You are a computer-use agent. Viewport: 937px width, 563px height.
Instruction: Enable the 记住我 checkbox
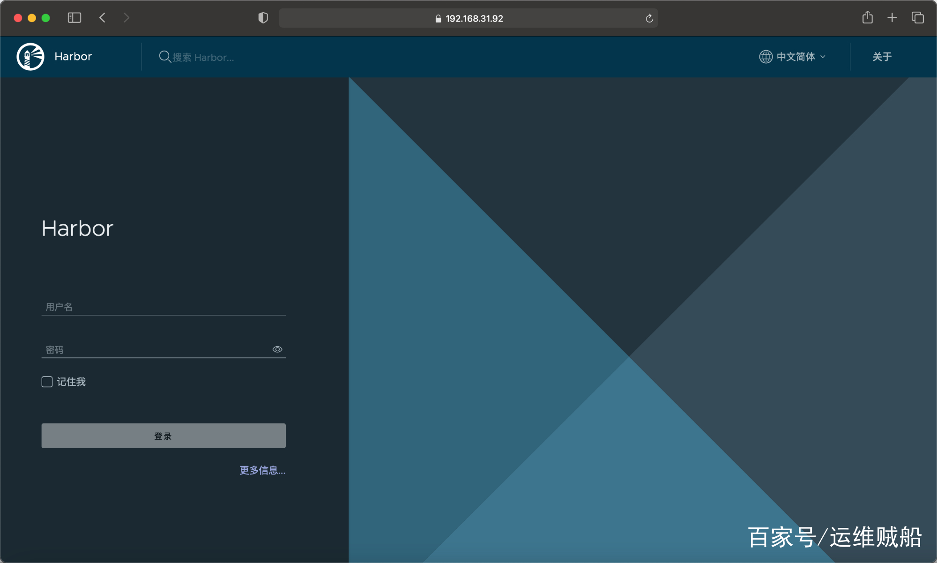point(47,382)
